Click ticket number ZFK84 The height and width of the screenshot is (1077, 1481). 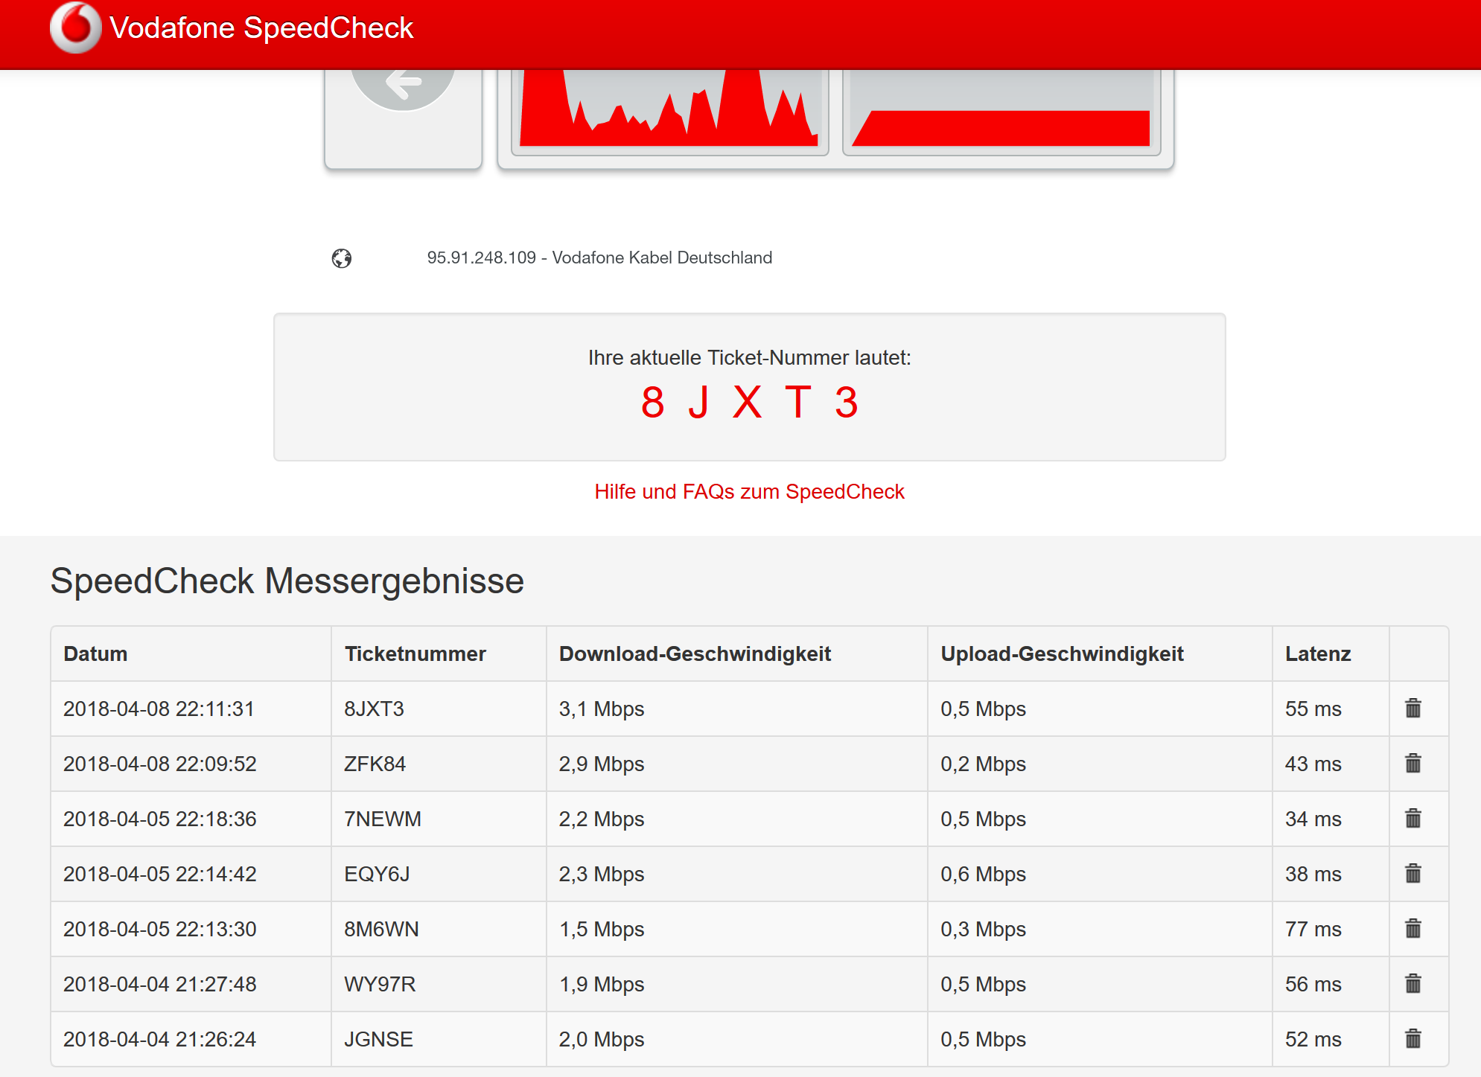point(375,764)
